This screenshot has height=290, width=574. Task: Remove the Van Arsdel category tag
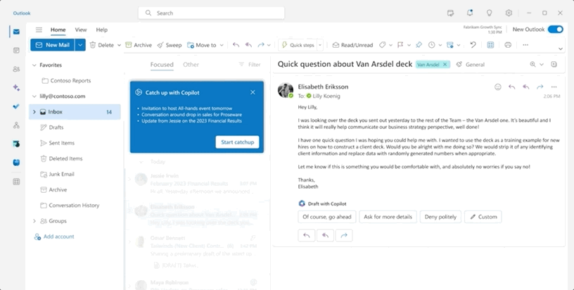[x=445, y=64]
